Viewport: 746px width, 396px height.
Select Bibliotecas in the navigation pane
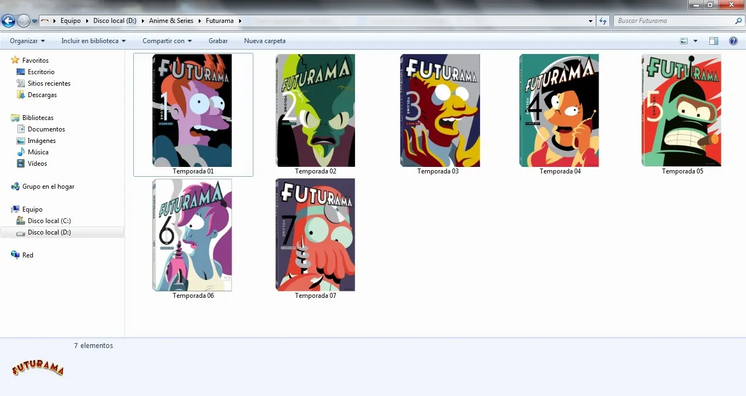point(38,118)
